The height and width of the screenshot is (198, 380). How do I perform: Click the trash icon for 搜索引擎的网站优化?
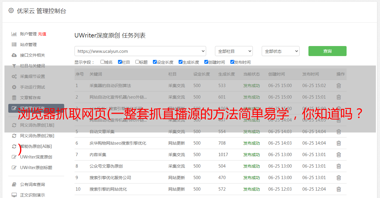[x=339, y=189]
